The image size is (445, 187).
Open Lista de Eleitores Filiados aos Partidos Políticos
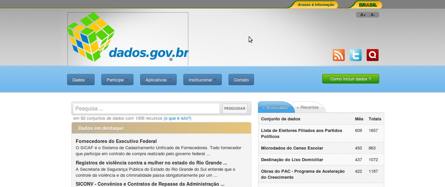pos(302,133)
